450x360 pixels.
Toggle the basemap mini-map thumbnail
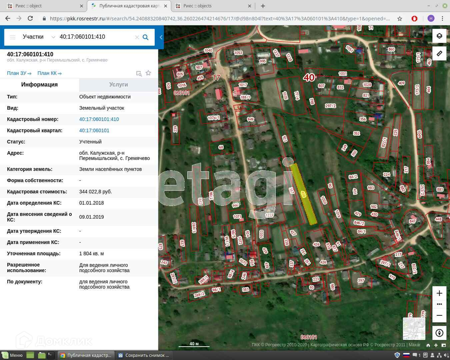click(414, 328)
